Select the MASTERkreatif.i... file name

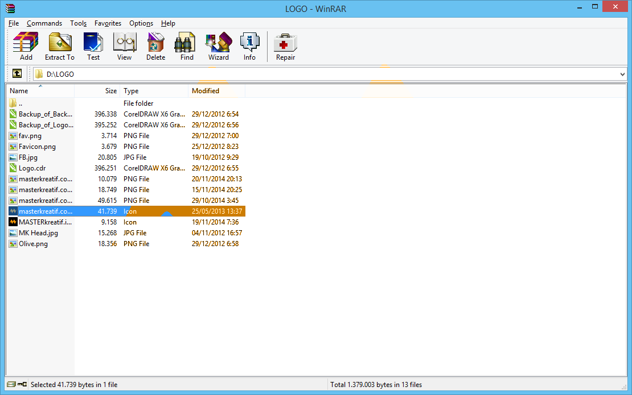(45, 222)
